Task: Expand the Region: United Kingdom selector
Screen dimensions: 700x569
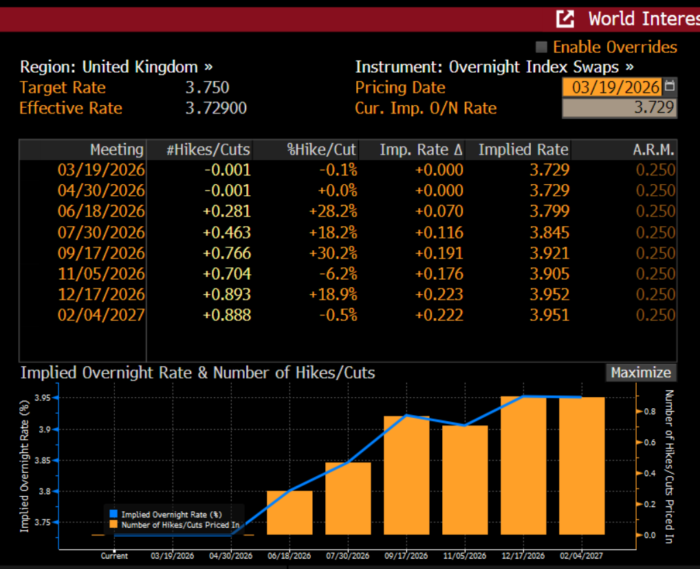Action: pyautogui.click(x=116, y=67)
